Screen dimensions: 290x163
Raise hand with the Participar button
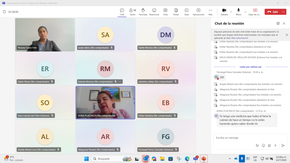[143, 12]
